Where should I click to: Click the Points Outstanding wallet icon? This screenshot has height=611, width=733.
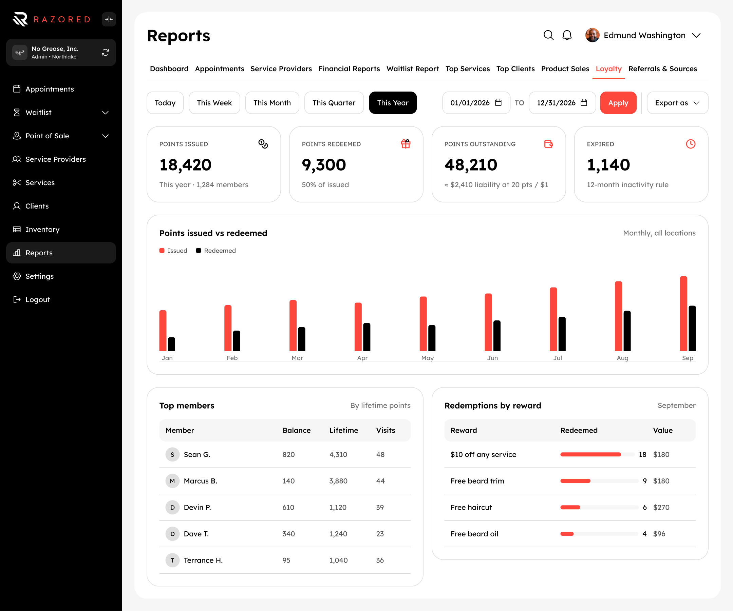click(548, 144)
